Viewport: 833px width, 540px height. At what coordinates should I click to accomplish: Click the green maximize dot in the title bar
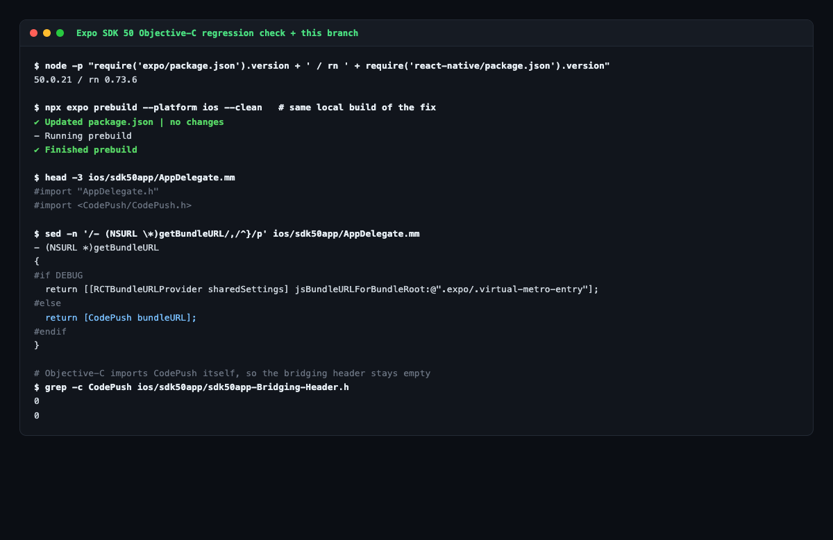[x=60, y=33]
